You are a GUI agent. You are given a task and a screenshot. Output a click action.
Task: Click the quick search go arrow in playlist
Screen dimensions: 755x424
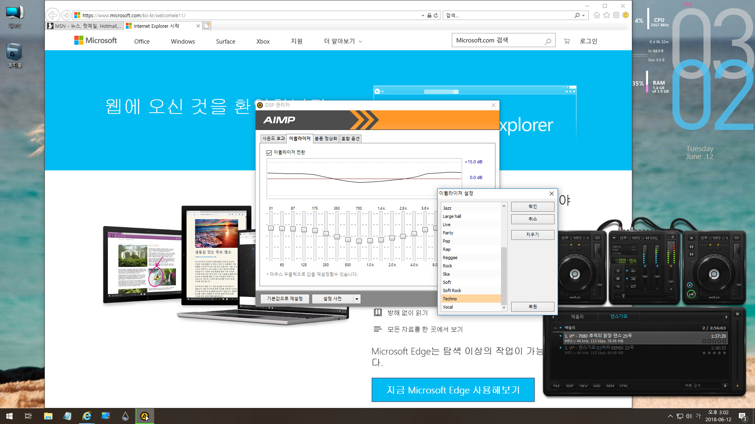click(x=725, y=386)
